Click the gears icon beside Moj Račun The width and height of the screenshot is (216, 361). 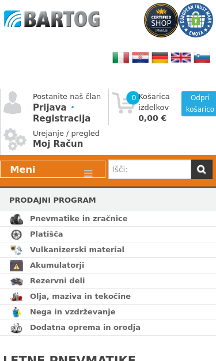(15, 139)
